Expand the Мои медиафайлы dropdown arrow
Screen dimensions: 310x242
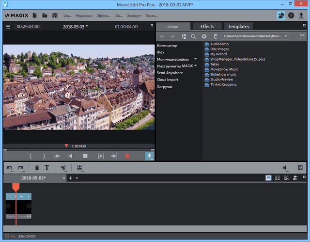195,59
